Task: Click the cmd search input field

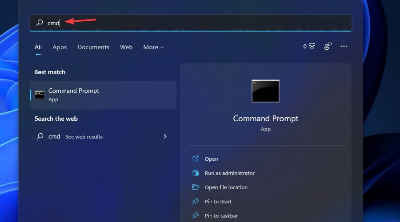Action: 191,23
